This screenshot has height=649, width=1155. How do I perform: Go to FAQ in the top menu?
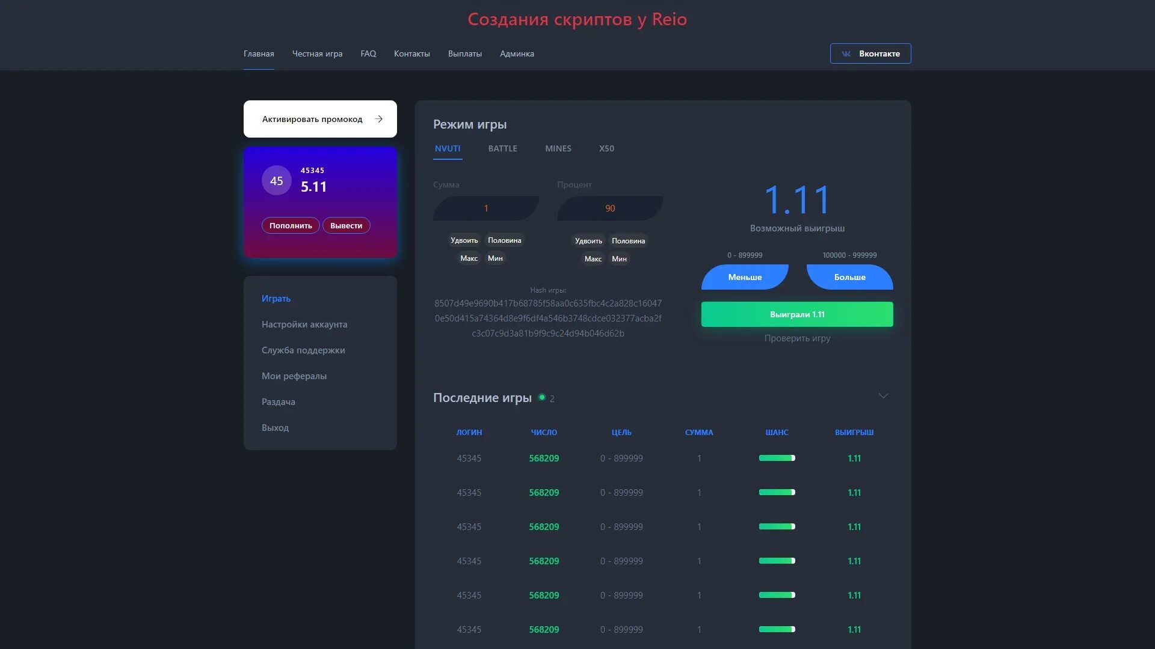(x=368, y=53)
